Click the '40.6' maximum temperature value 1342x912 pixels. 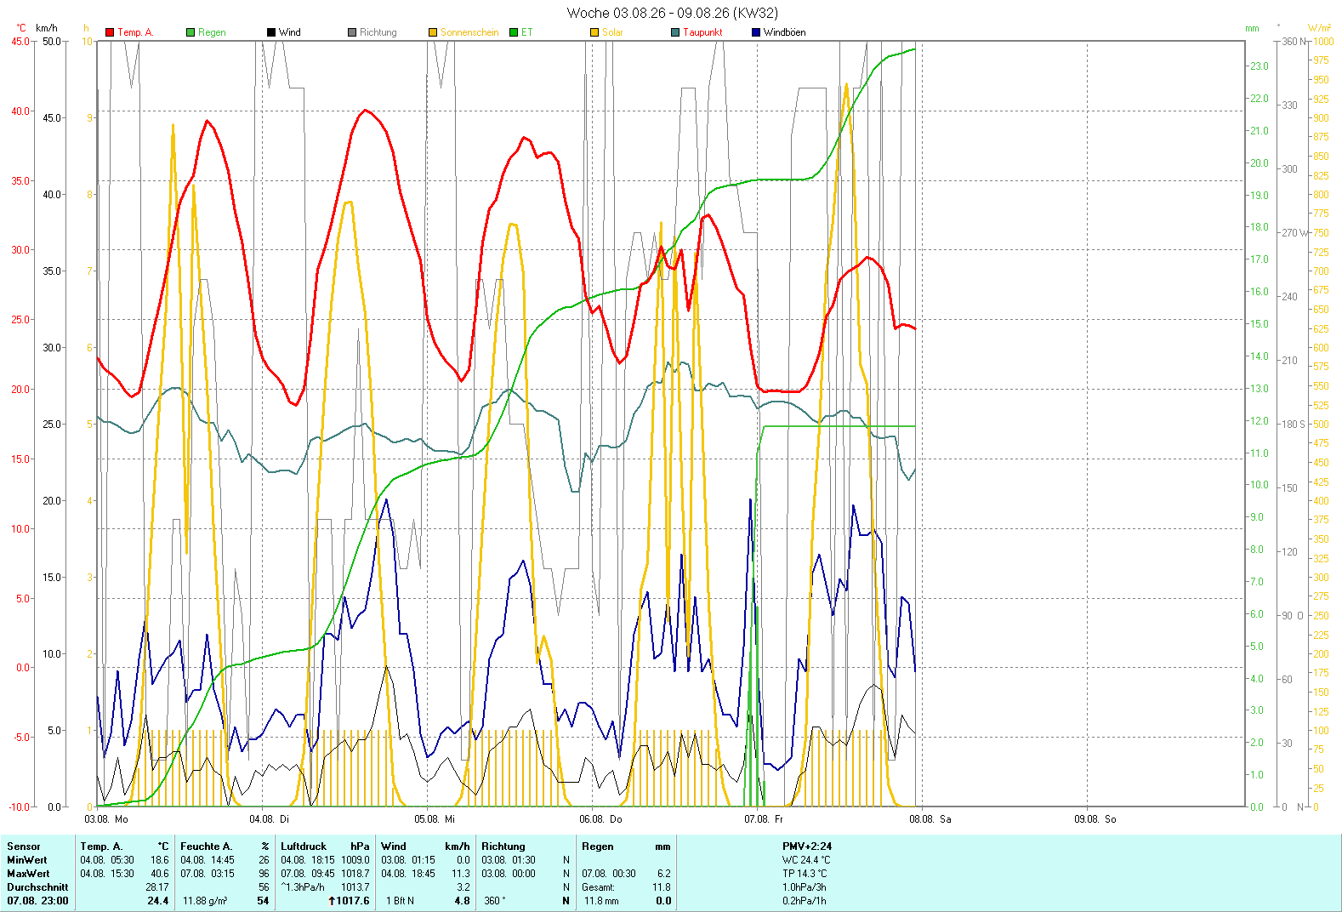(159, 874)
